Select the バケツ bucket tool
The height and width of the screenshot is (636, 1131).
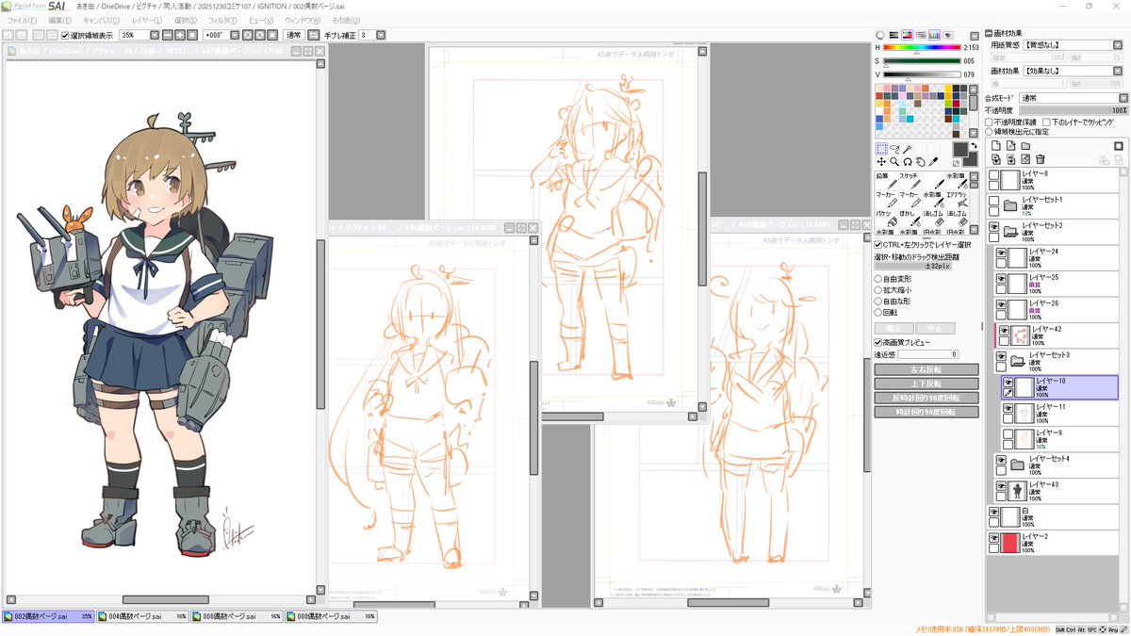pyautogui.click(x=887, y=219)
